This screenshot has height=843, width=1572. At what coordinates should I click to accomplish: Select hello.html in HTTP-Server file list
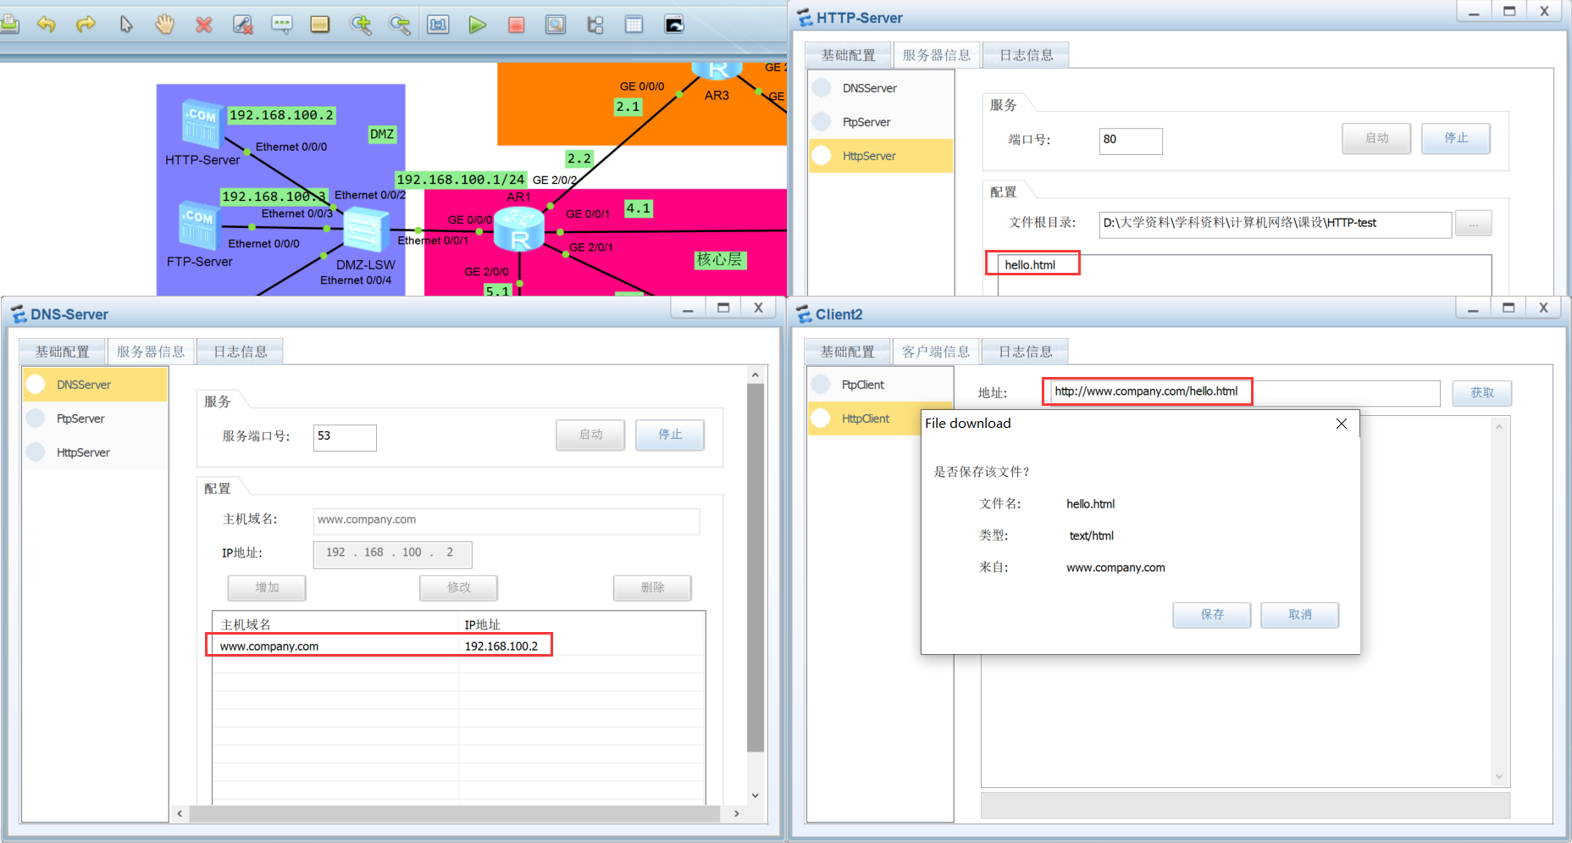[x=1031, y=265]
